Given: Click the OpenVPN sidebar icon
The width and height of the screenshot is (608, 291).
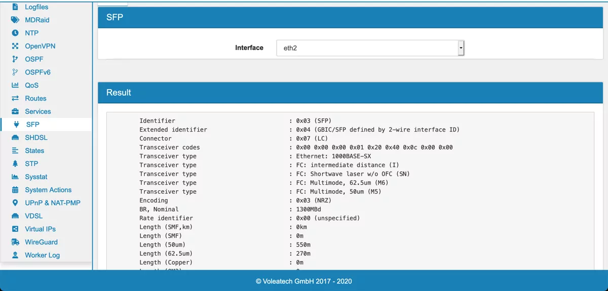Looking at the screenshot, I should click(15, 46).
